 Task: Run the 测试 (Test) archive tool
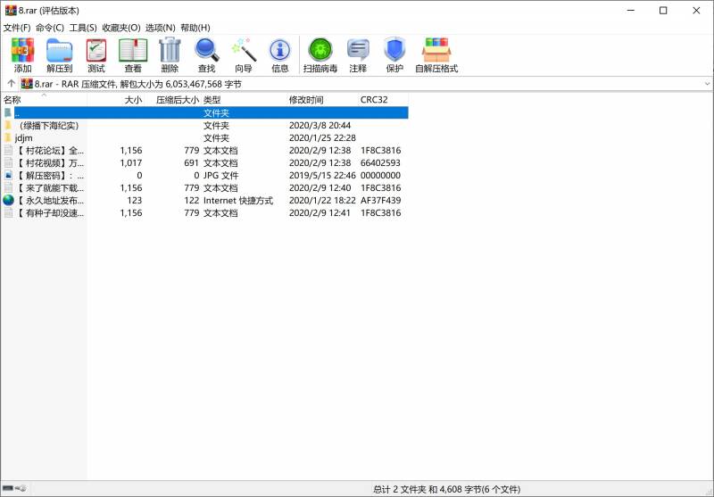tap(96, 55)
